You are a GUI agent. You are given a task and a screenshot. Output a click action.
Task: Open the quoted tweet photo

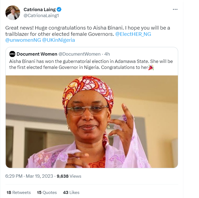92,122
